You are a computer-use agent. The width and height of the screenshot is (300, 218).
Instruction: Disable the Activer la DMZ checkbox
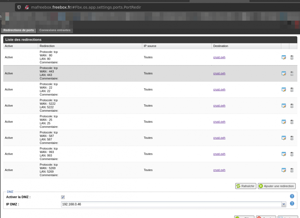point(63,197)
